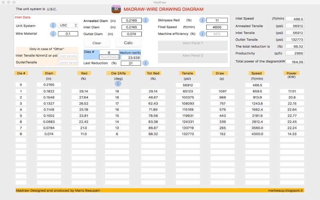Click the Power column header
Image resolution: width=320 pixels, height=200 pixels.
pyautogui.click(x=292, y=73)
